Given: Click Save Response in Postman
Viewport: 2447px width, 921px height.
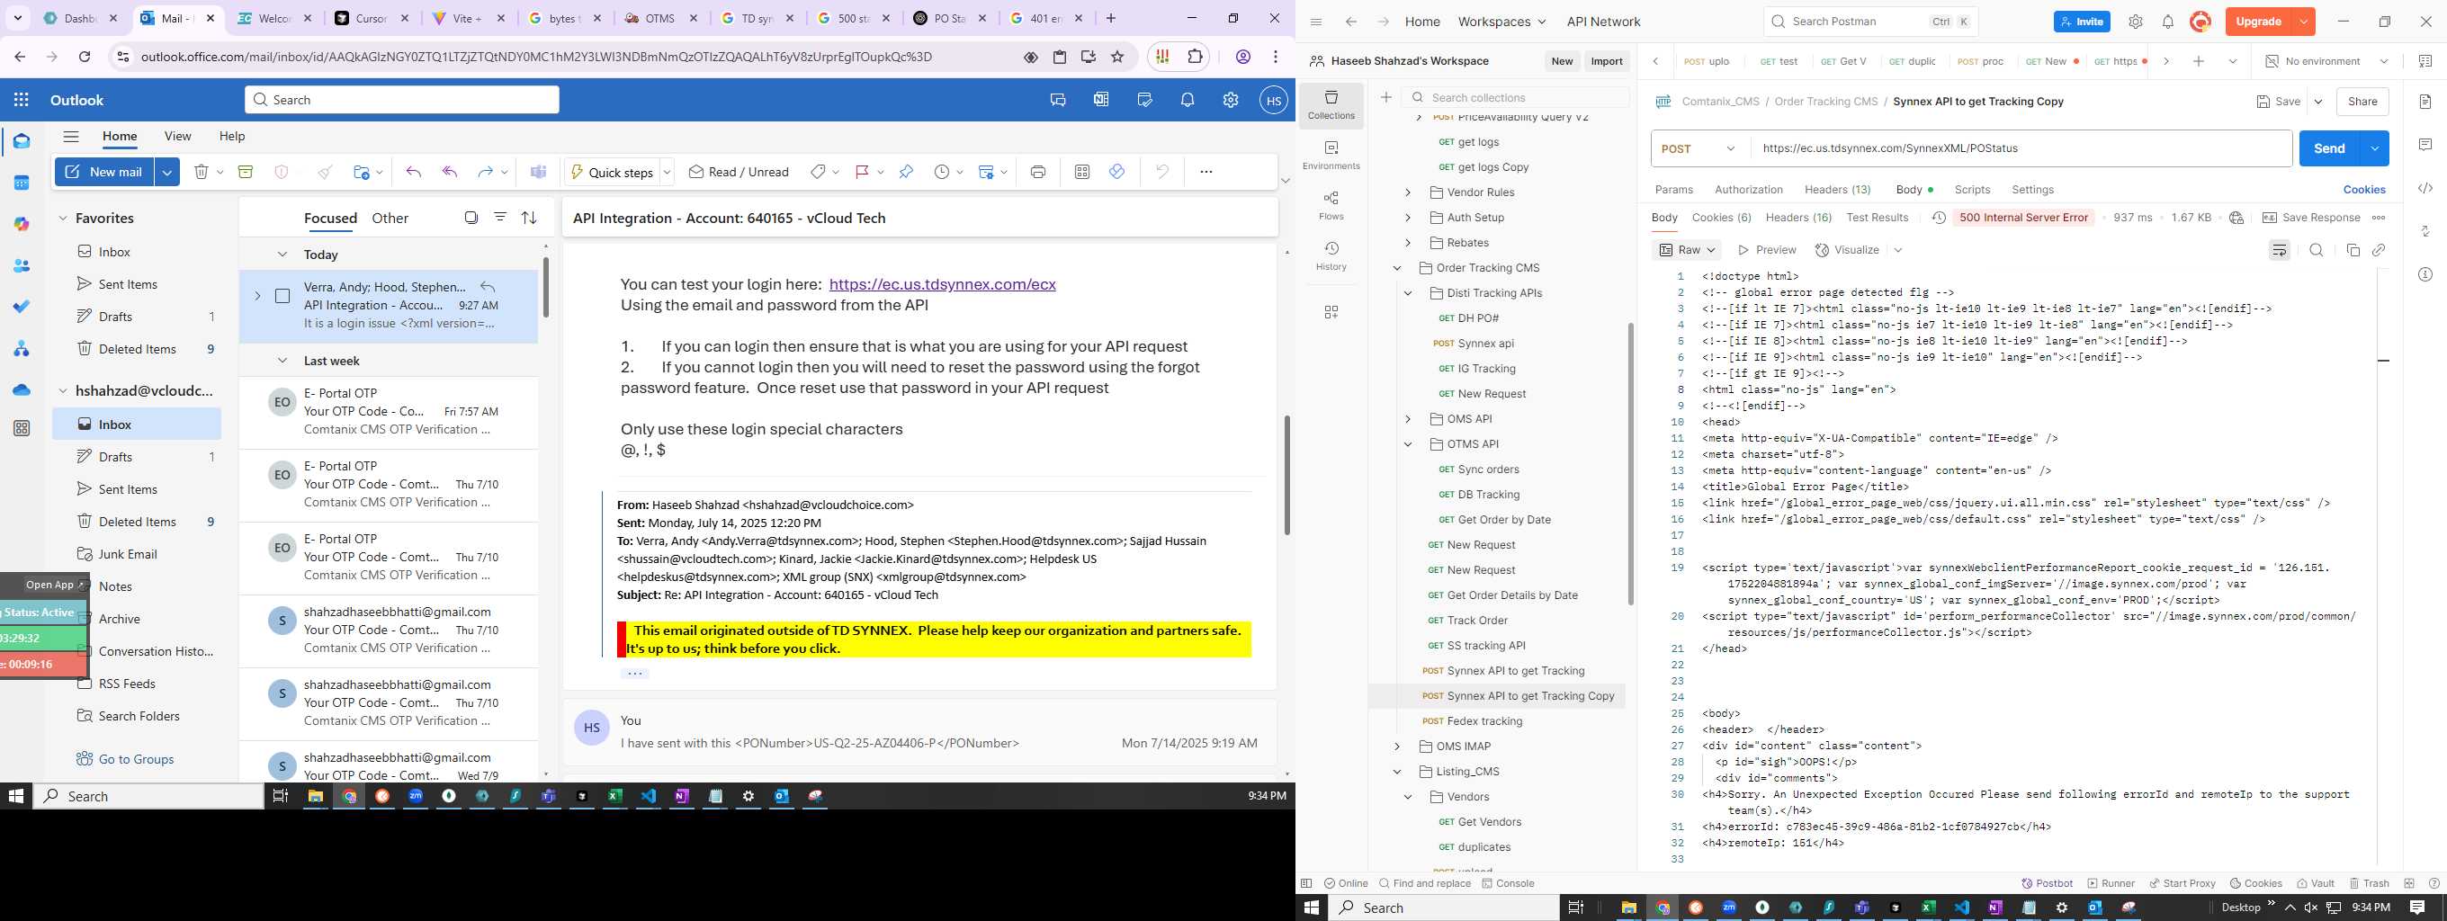Looking at the screenshot, I should [x=2309, y=218].
